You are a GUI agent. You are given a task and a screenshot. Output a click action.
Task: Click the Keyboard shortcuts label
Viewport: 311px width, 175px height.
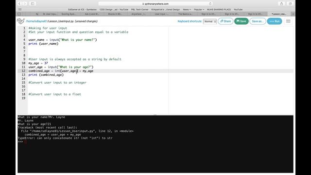point(190,21)
